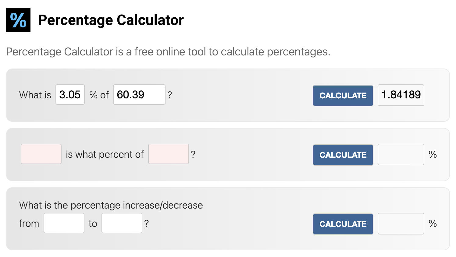456x257 pixels.
Task: Click the blue percent sign logo icon
Action: pyautogui.click(x=18, y=20)
